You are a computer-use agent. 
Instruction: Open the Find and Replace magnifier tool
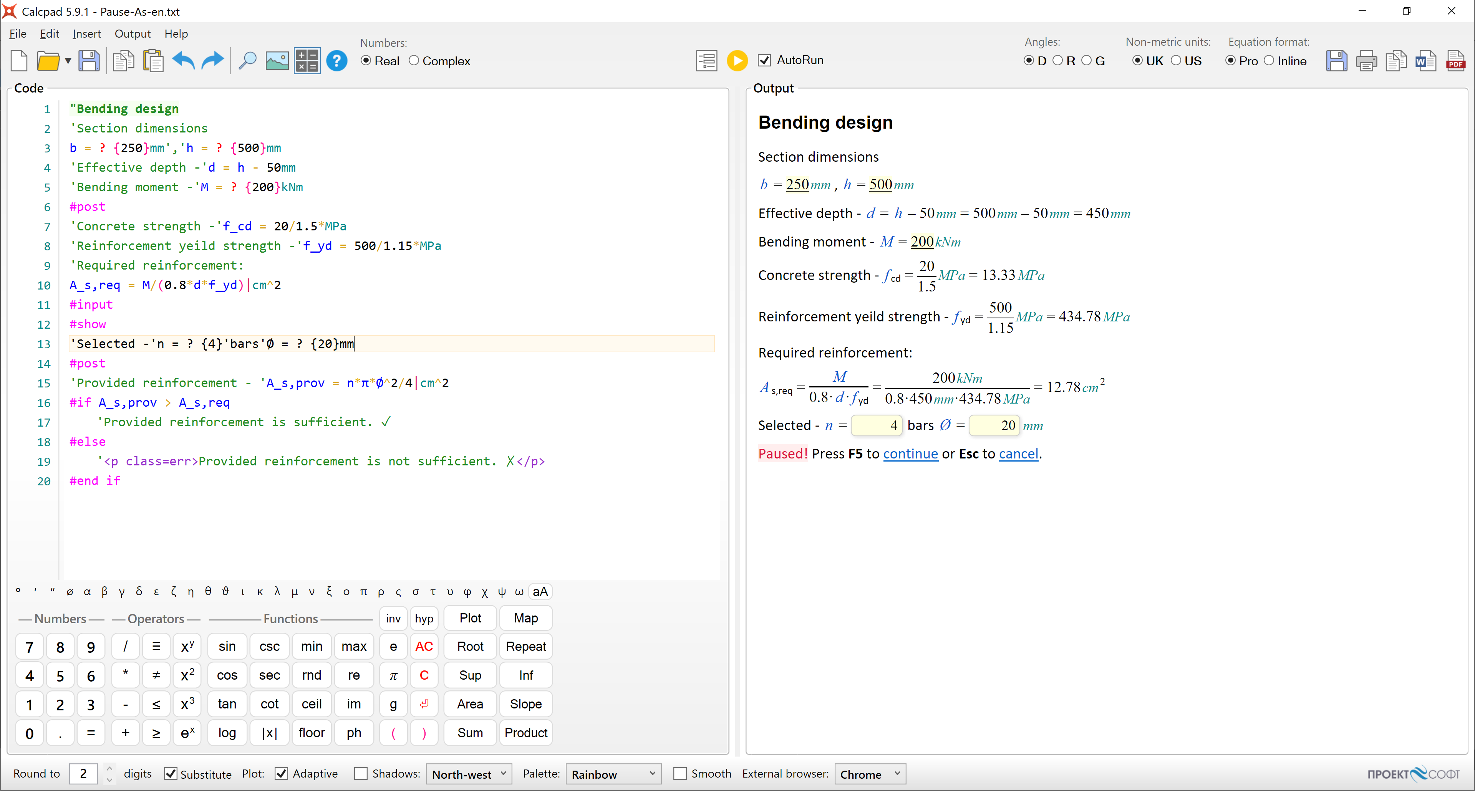248,60
